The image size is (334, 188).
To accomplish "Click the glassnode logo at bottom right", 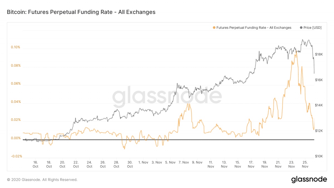I will 309,180.
